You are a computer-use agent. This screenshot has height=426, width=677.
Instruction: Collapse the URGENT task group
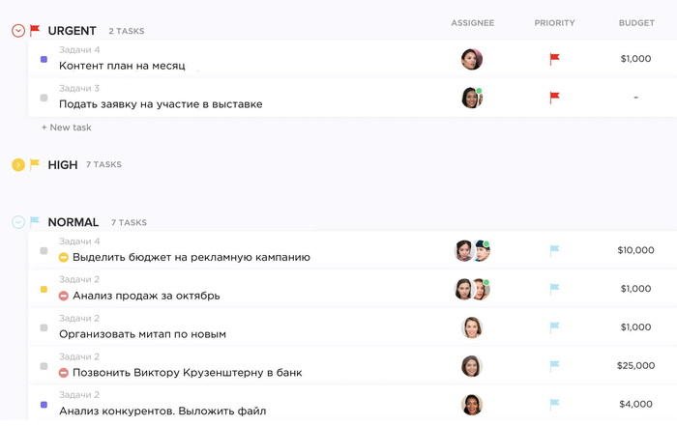pos(18,31)
